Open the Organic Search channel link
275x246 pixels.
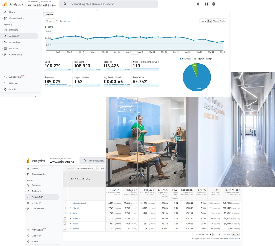point(80,203)
